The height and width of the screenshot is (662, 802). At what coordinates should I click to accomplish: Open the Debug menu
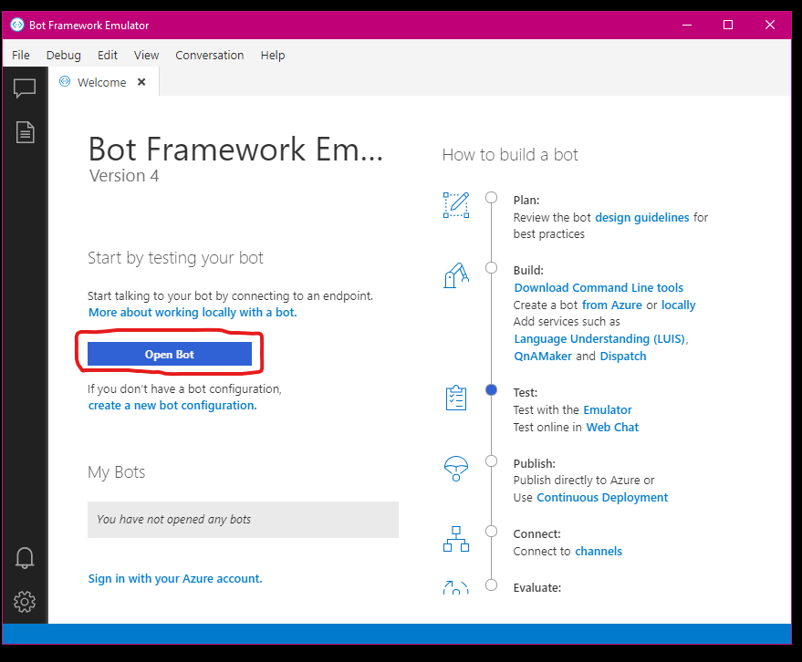(64, 55)
